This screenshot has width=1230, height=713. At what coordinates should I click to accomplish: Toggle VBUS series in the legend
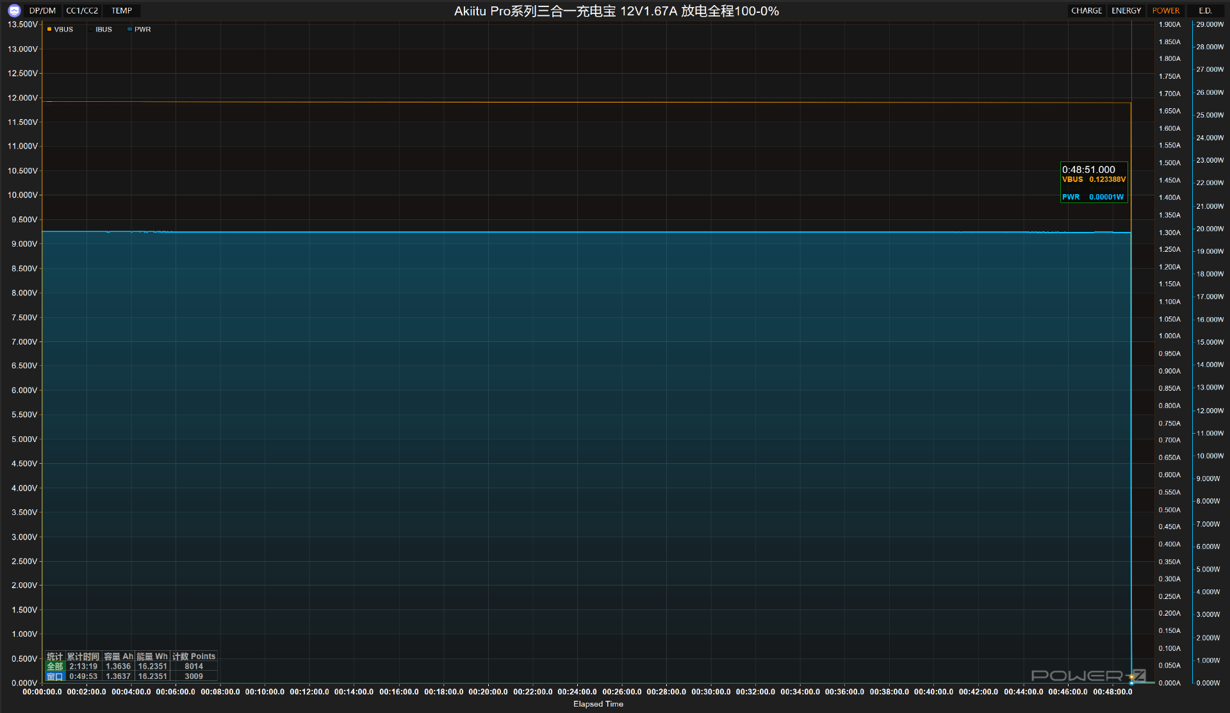coord(60,29)
